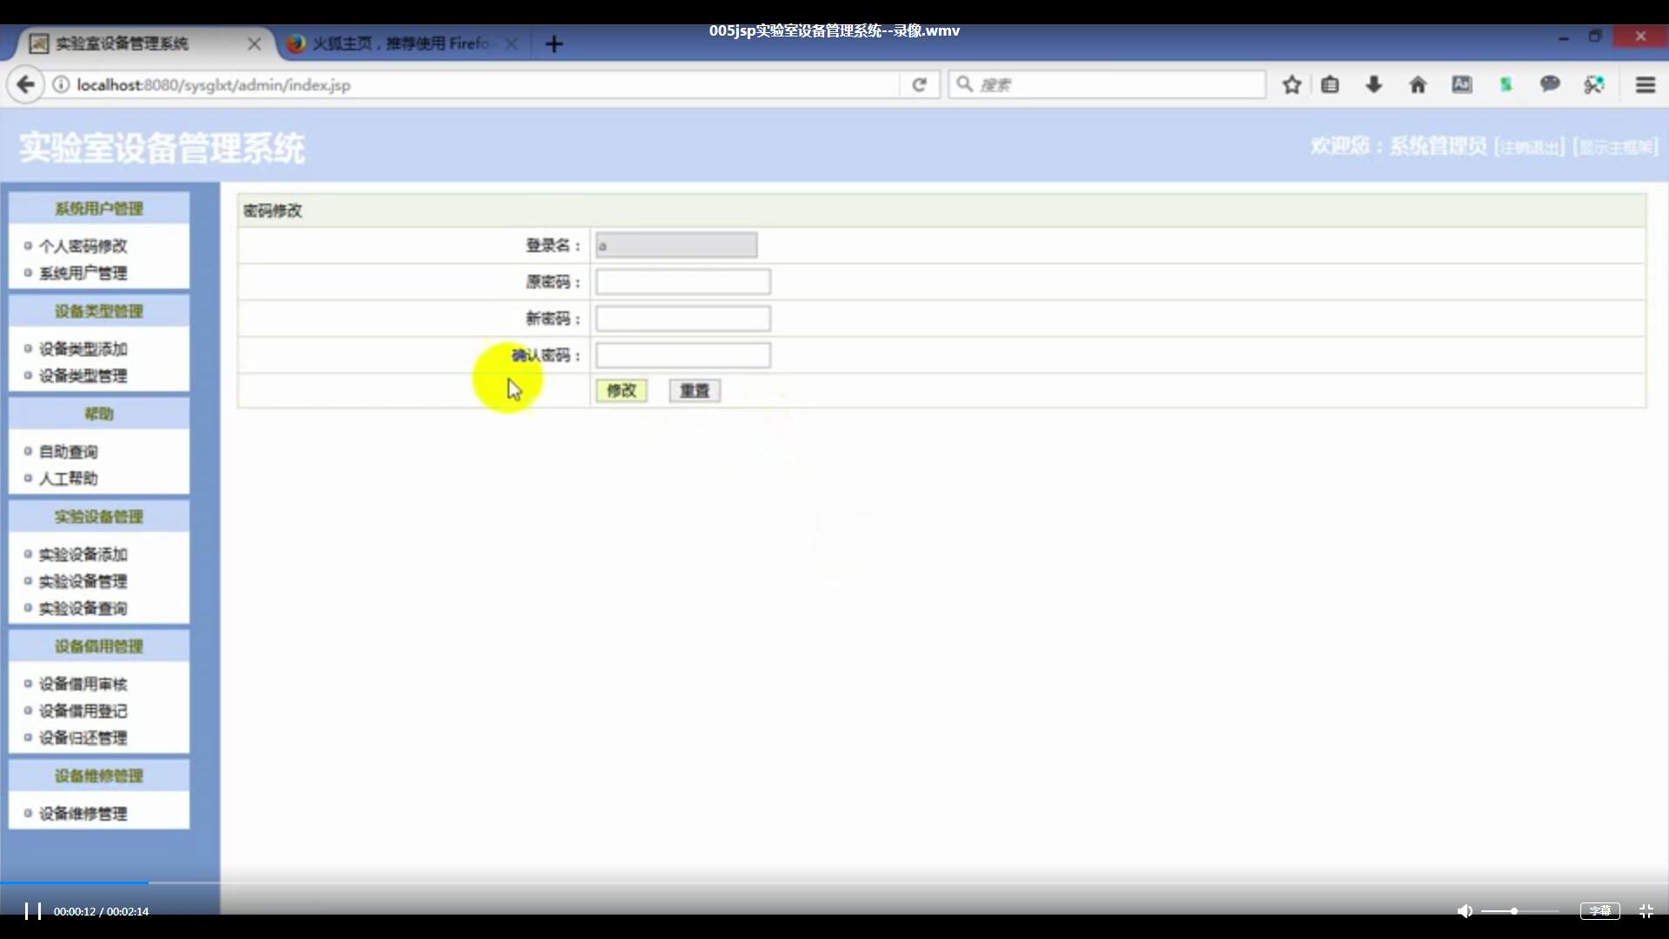
Task: Click the 实验设备管理 section header
Action: point(99,516)
